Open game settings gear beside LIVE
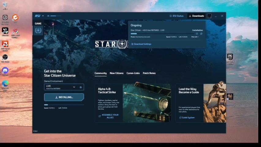Screen dimensions: 261x147 (81, 87)
